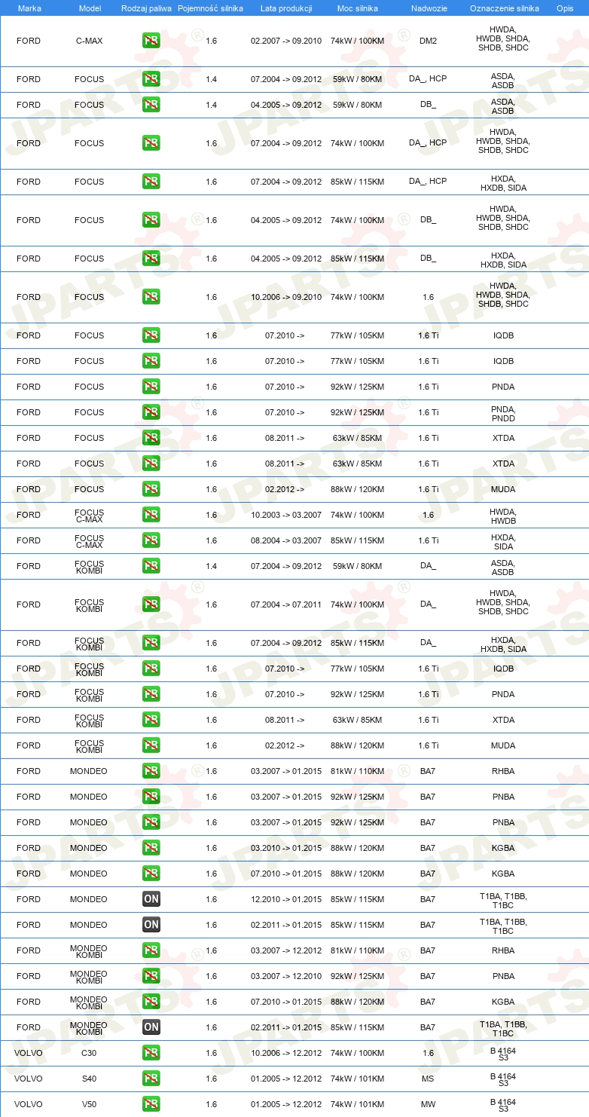Click PB icon in Mondeo RHBA 81kW row
589x1117 pixels.
(x=151, y=771)
